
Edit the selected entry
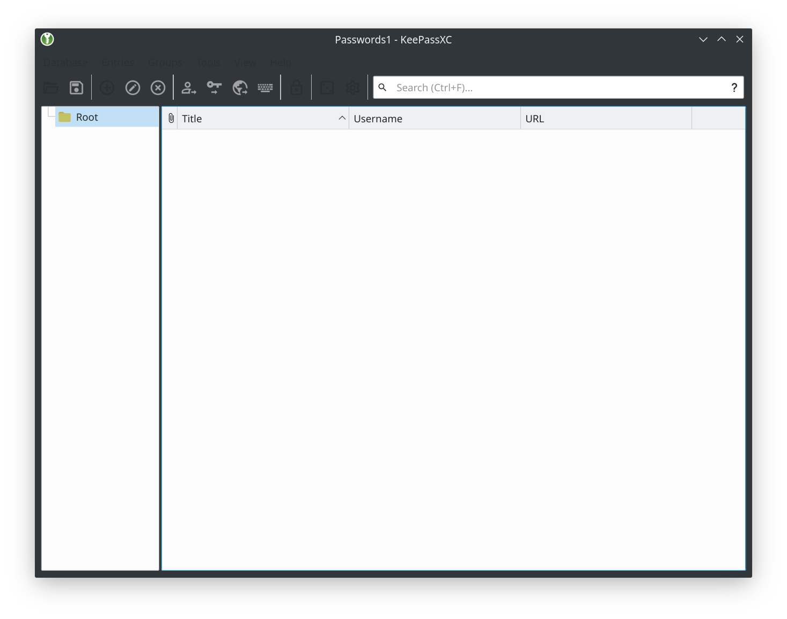[133, 87]
